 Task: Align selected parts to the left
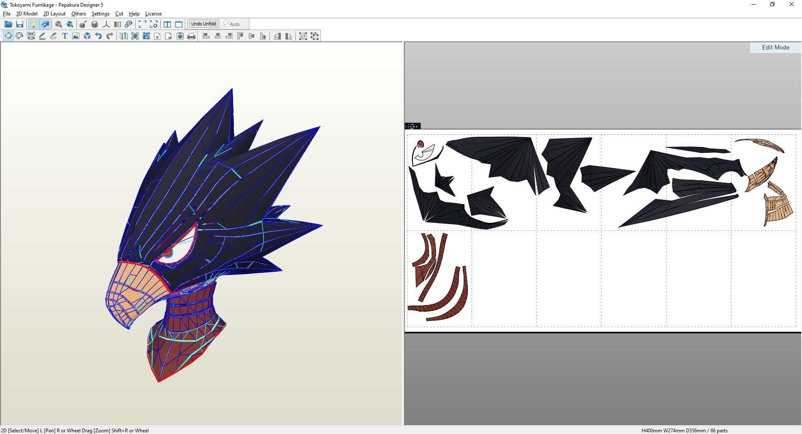tap(206, 36)
